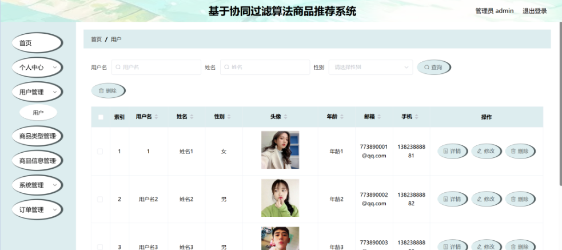Click 年龄1 cell
562x250 pixels.
[x=337, y=152]
